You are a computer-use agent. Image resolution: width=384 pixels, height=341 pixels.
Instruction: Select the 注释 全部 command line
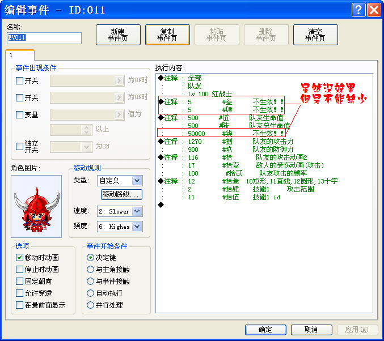[264, 78]
